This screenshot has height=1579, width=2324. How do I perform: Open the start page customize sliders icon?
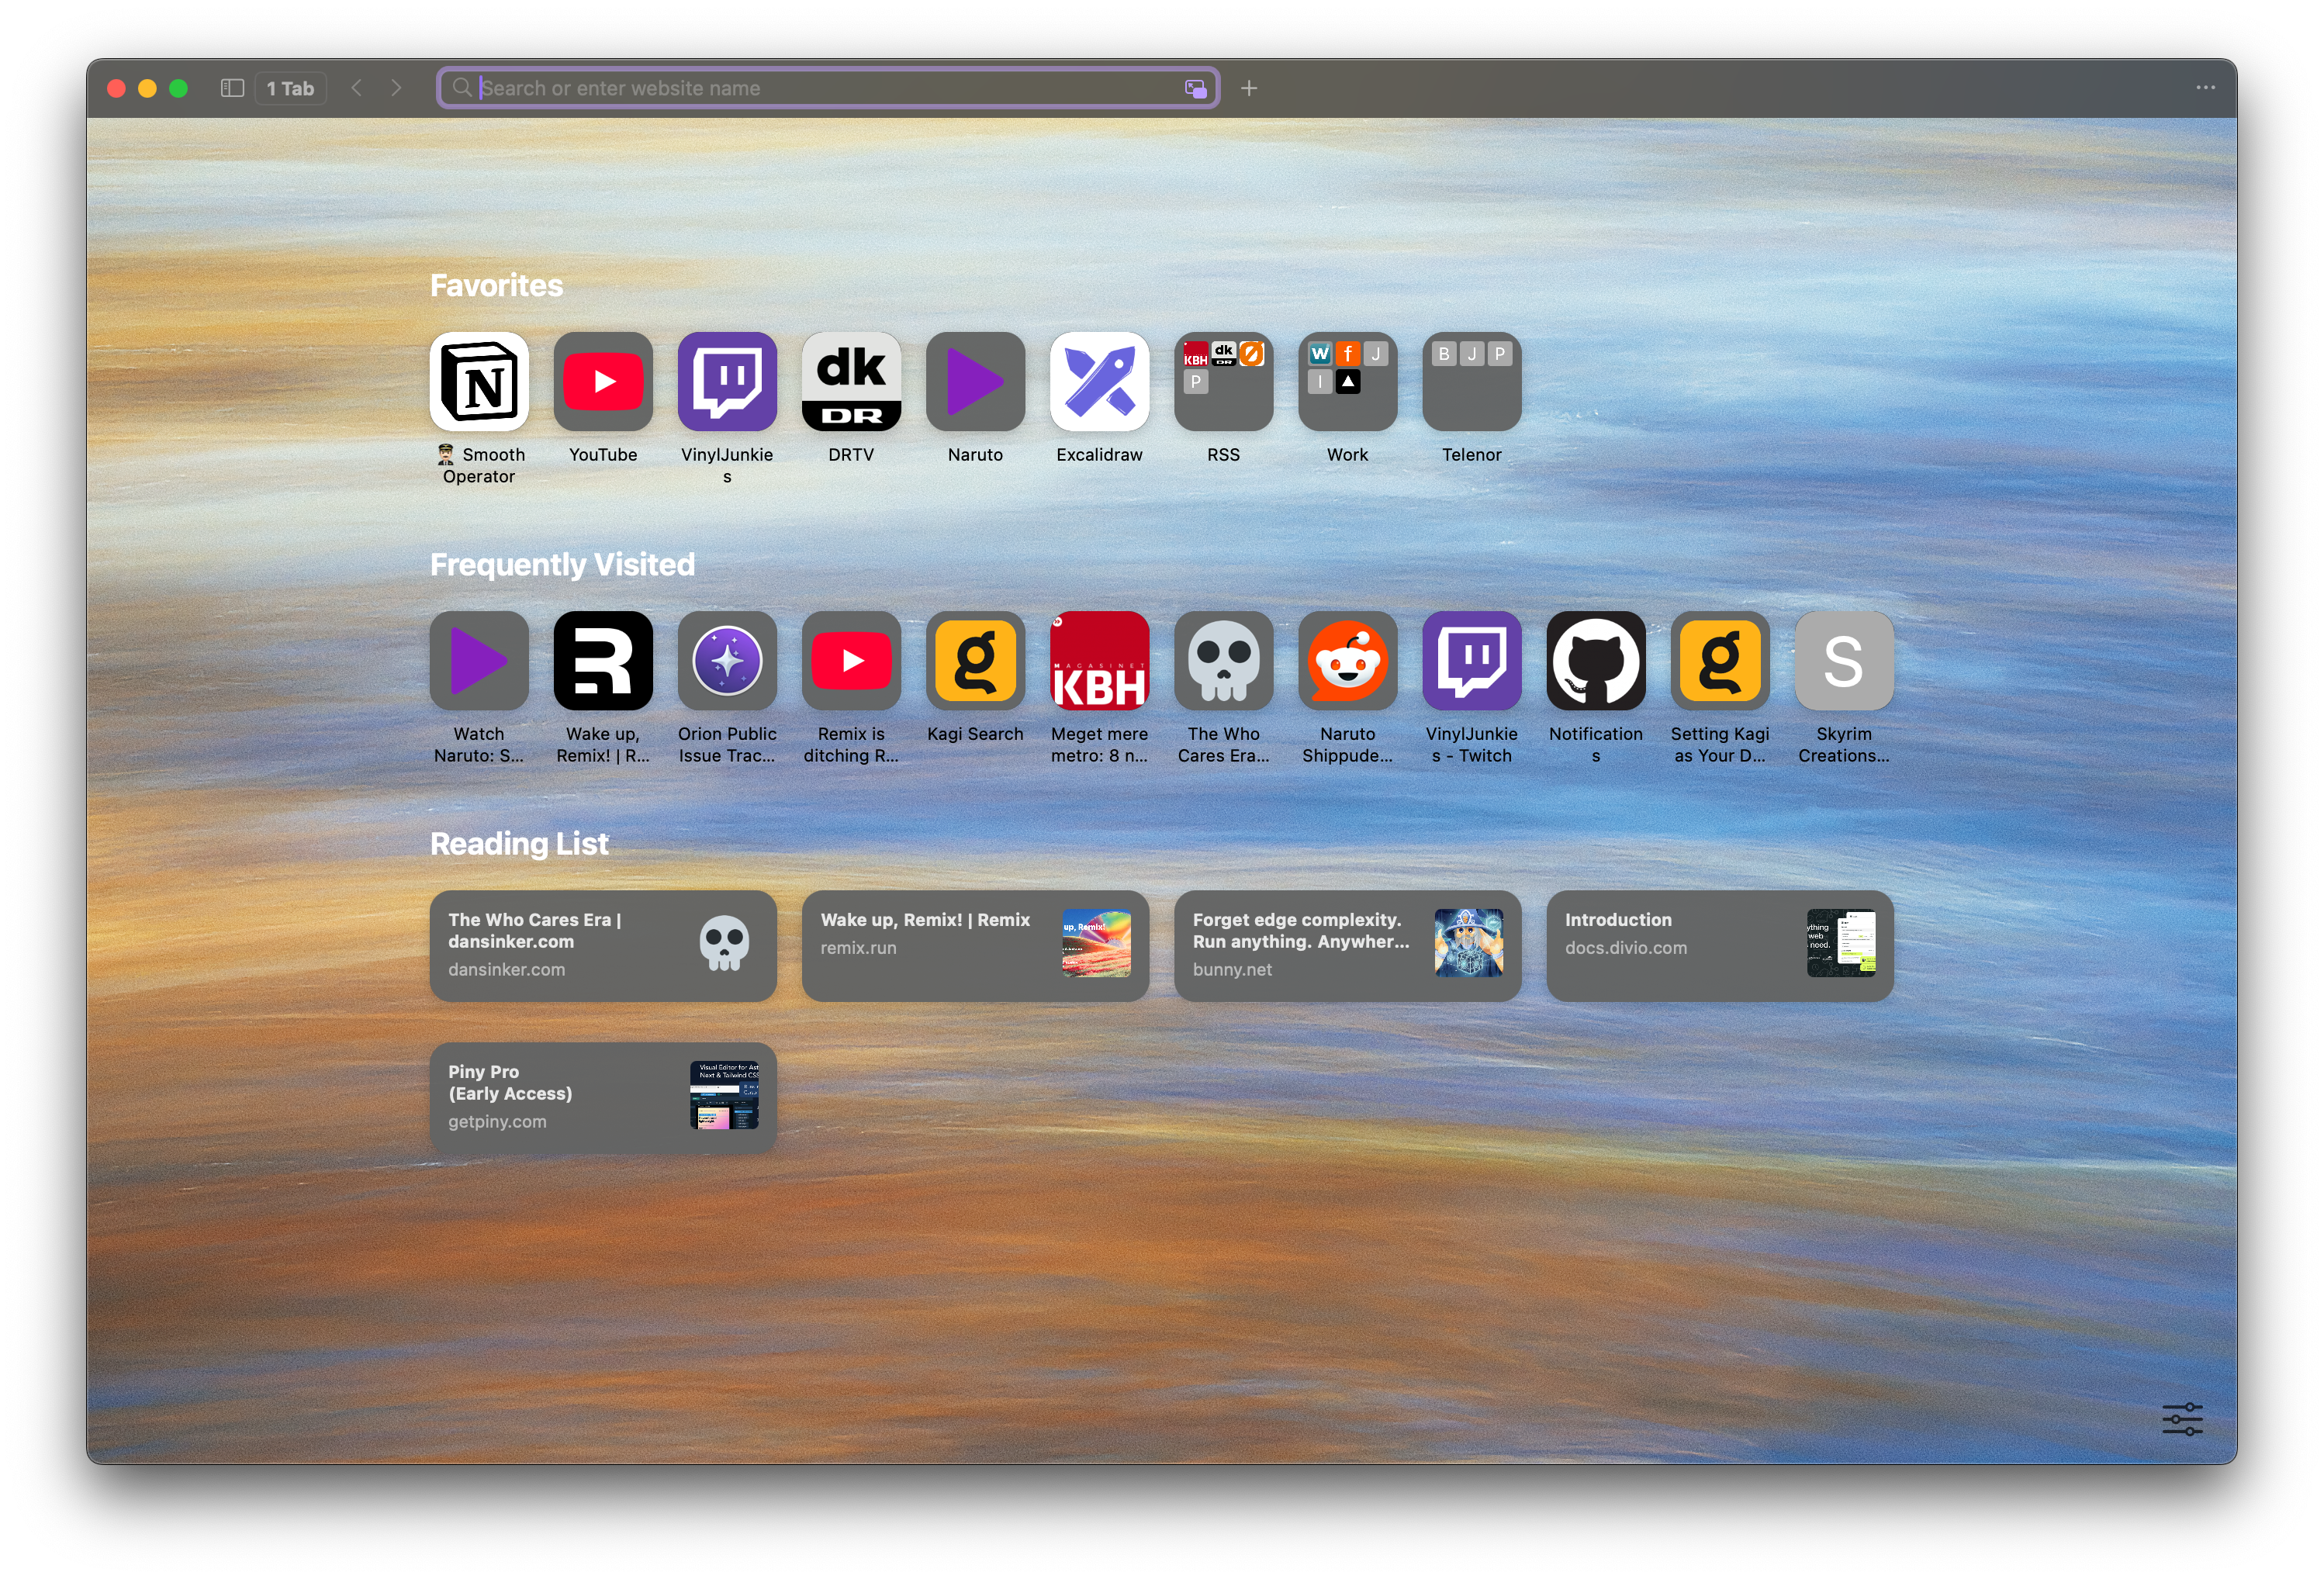[x=2182, y=1419]
